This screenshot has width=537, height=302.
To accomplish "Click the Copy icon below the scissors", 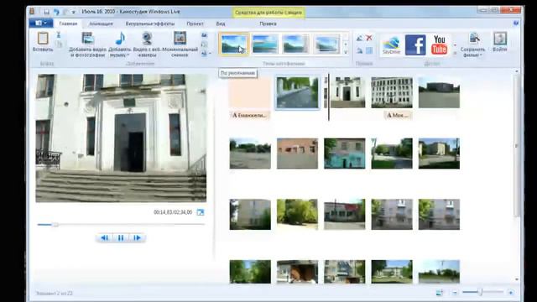I will (59, 44).
